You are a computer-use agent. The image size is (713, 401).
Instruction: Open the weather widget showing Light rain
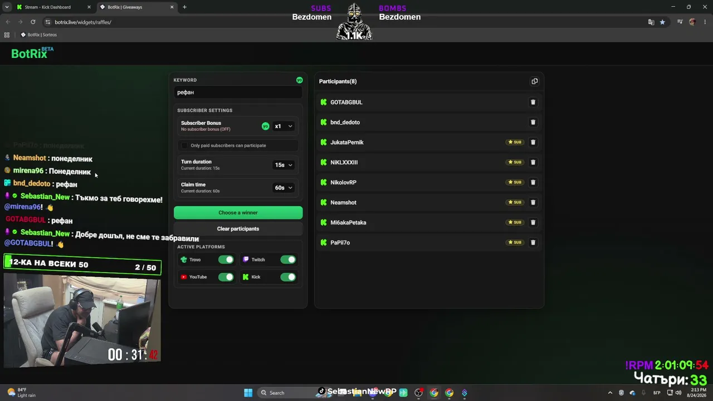[x=22, y=393]
